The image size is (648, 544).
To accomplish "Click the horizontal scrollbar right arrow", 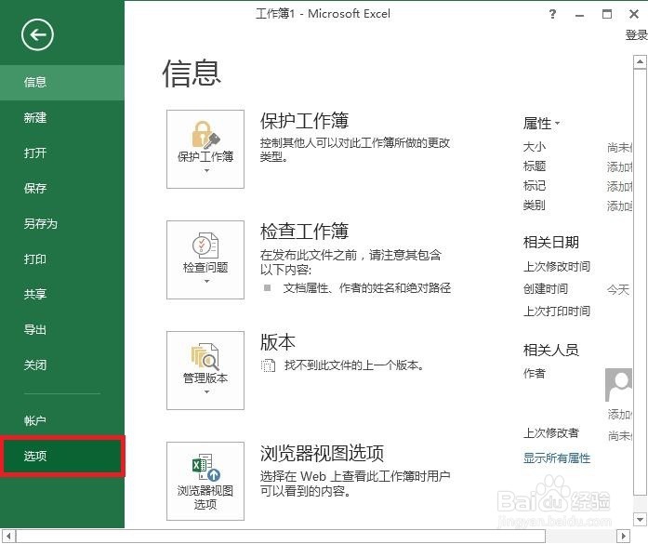I will pyautogui.click(x=624, y=537).
